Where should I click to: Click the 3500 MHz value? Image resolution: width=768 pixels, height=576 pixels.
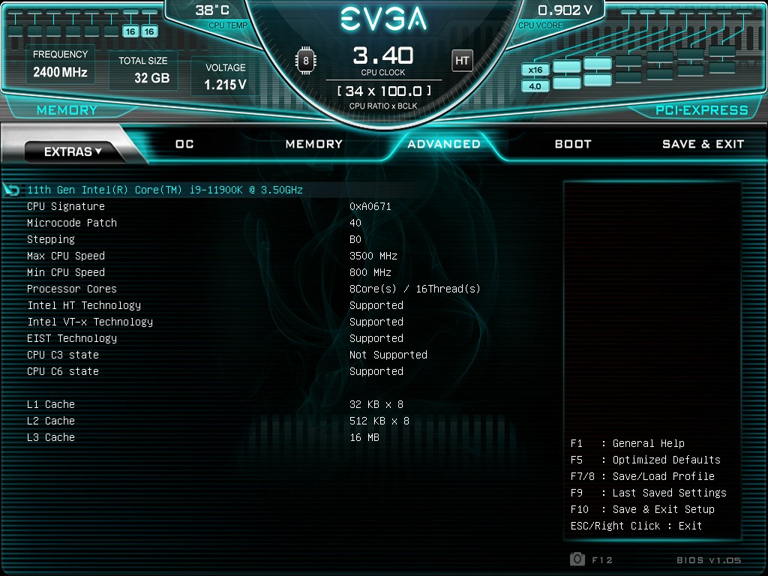point(373,256)
